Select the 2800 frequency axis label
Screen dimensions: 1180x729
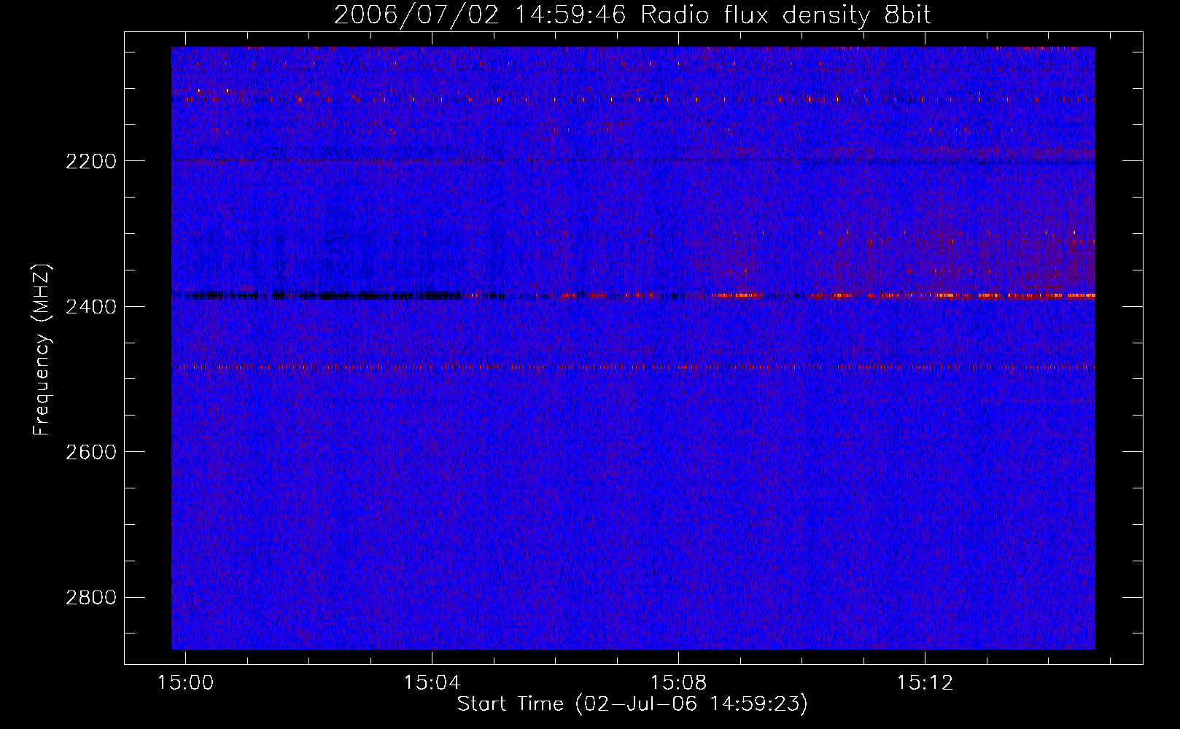[x=91, y=598]
